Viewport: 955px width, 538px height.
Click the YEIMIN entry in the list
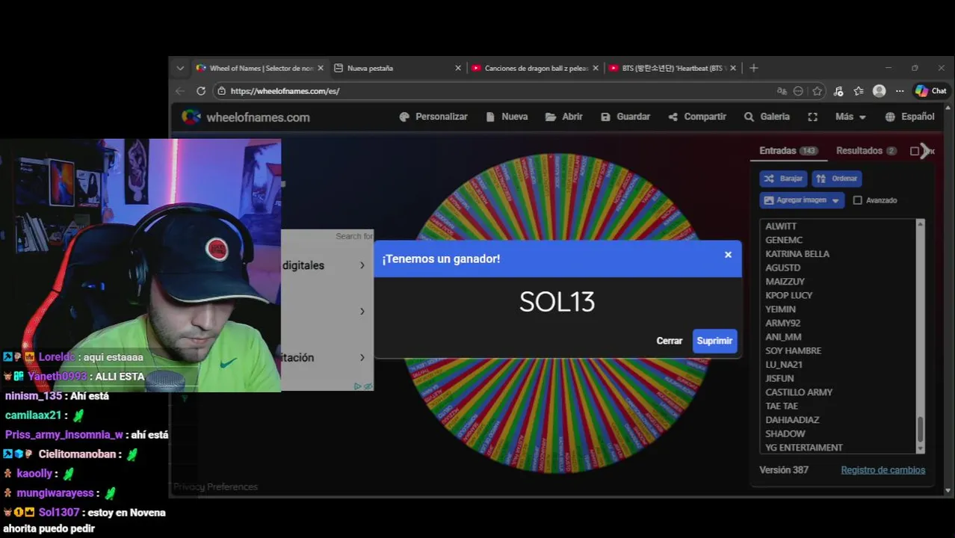(x=780, y=309)
